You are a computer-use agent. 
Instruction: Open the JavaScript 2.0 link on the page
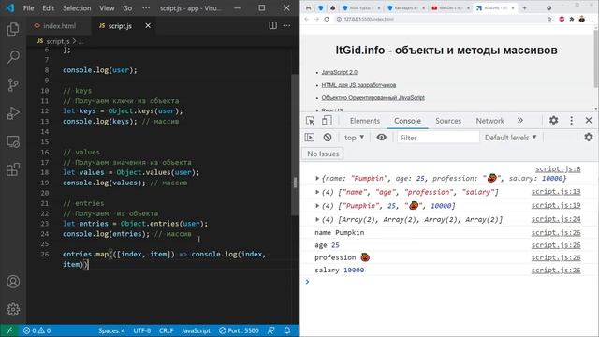click(x=339, y=72)
